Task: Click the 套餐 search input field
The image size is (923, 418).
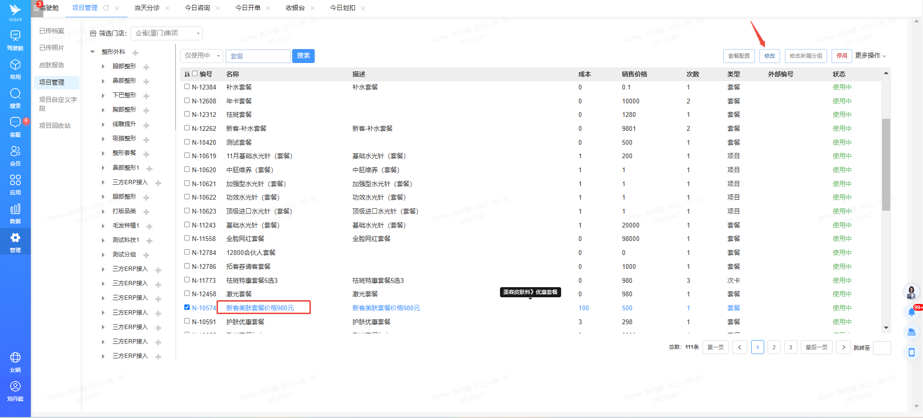Action: (258, 56)
